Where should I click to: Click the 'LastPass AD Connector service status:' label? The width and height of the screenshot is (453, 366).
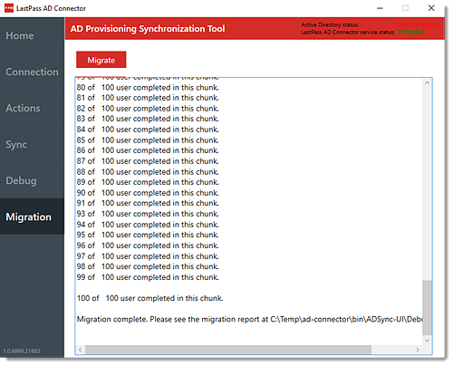(x=348, y=32)
